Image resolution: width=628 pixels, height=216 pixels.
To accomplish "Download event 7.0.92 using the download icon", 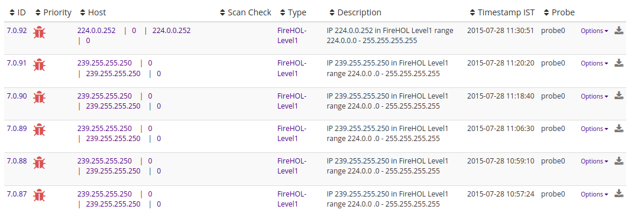I will [619, 31].
